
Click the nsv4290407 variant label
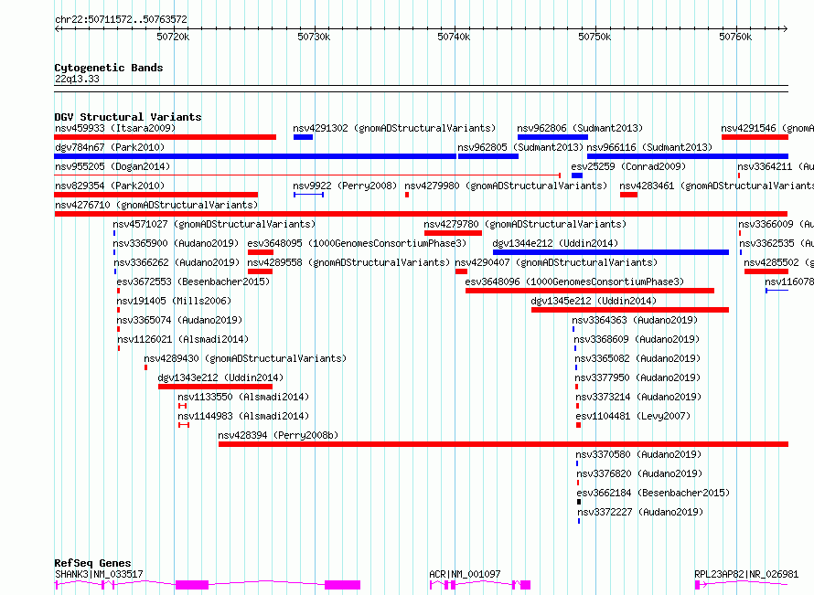click(x=556, y=262)
